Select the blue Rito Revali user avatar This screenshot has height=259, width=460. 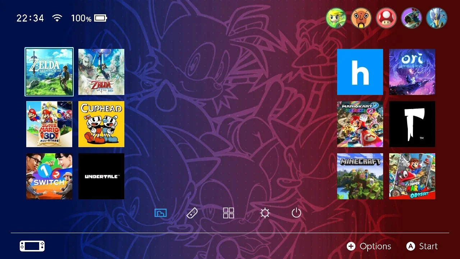point(437,18)
